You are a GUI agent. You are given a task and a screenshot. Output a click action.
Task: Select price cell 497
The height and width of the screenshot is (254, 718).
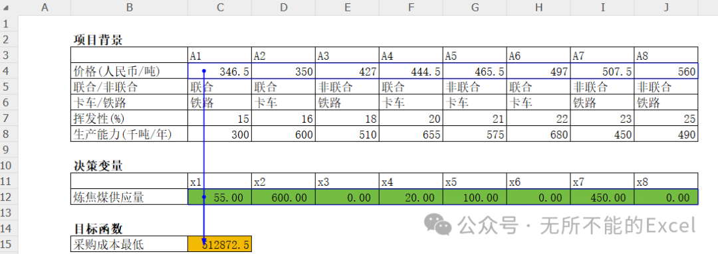click(x=538, y=71)
